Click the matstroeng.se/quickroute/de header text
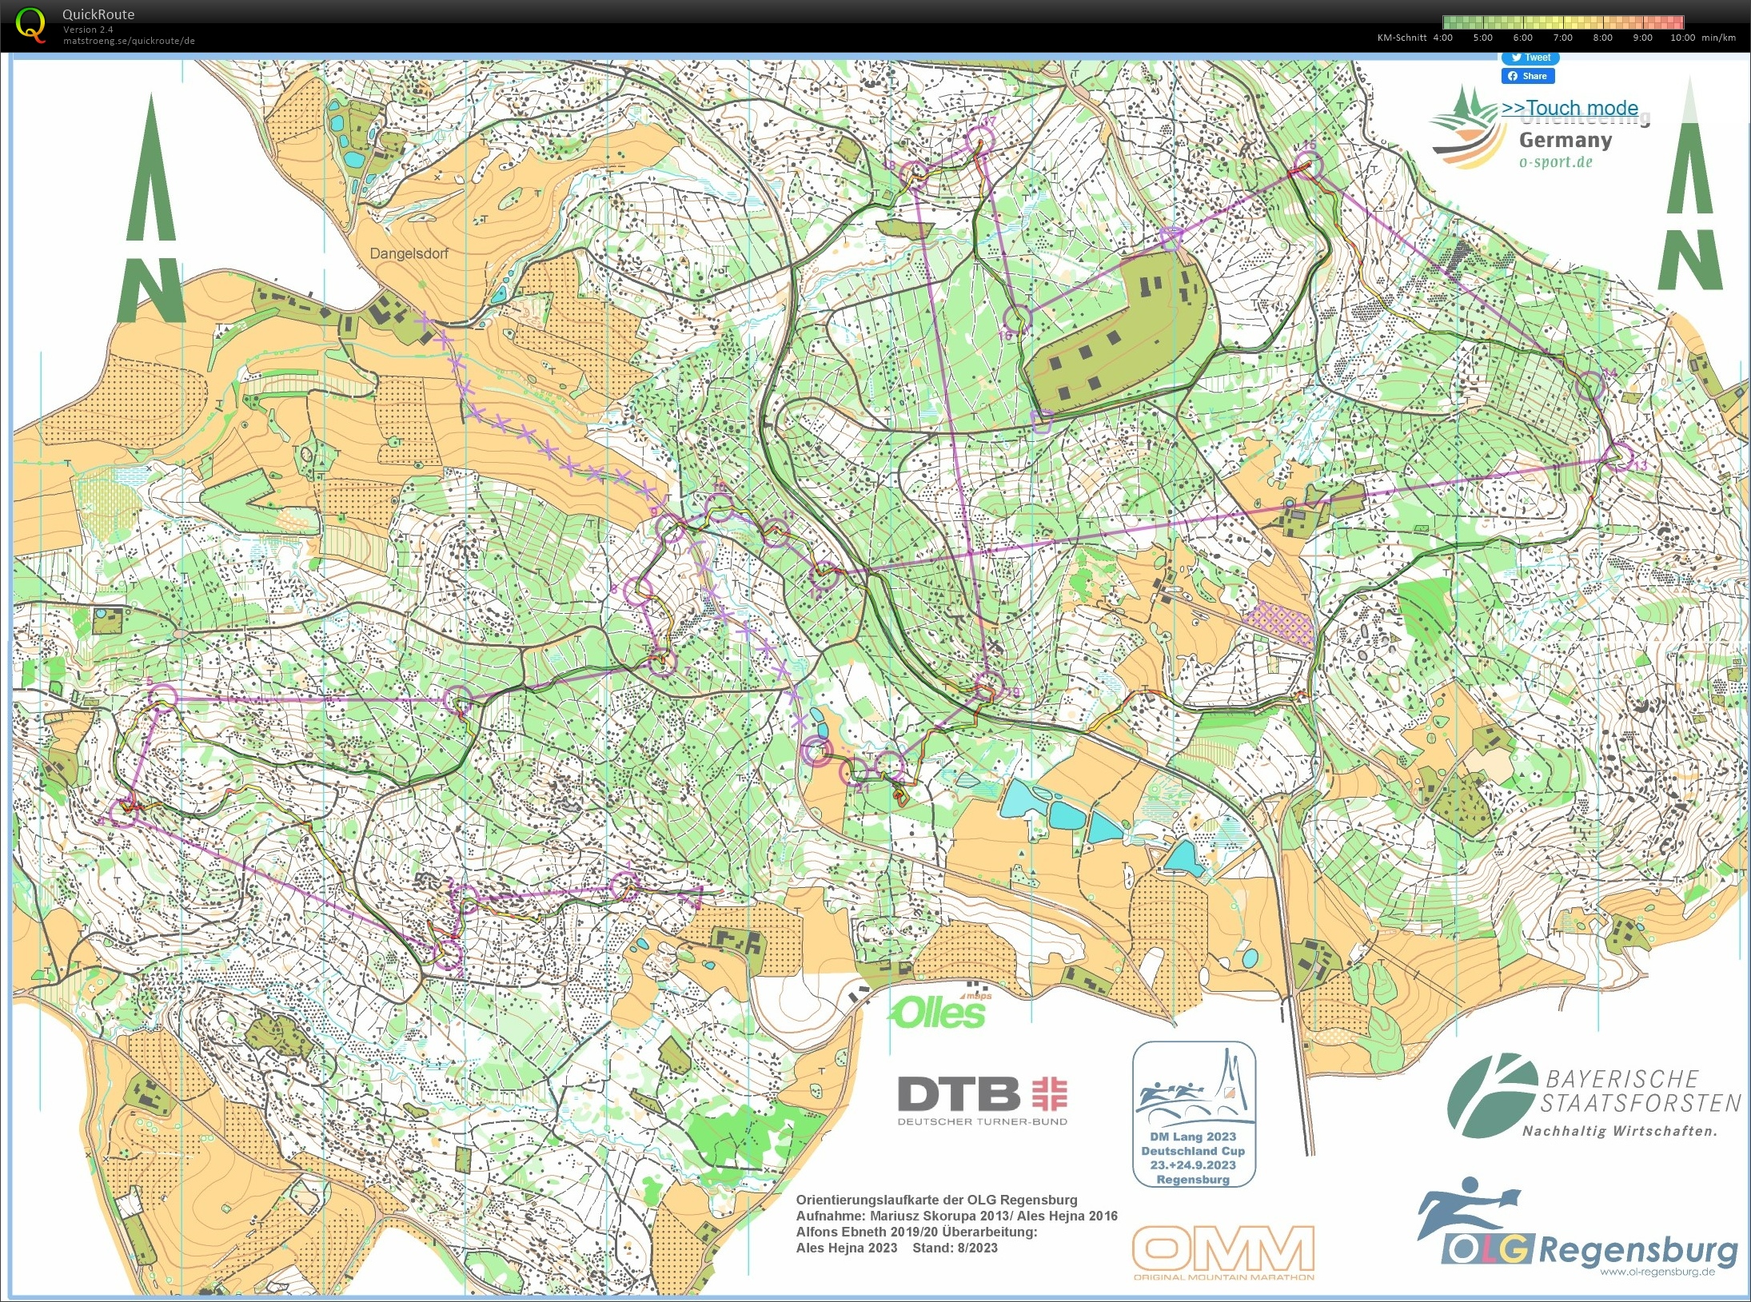The height and width of the screenshot is (1302, 1751). 129,41
